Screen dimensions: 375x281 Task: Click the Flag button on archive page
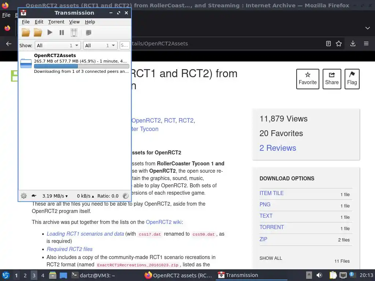point(352,79)
